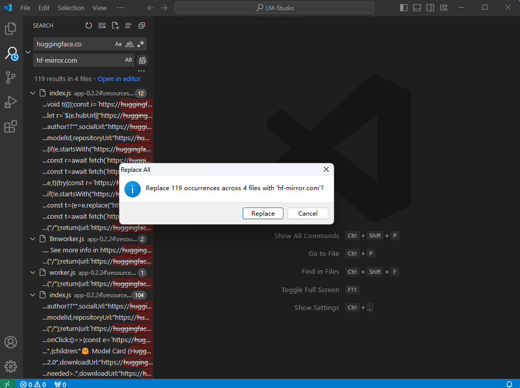The height and width of the screenshot is (388, 520).
Task: Open the Search view icon in activity bar
Action: pyautogui.click(x=11, y=53)
